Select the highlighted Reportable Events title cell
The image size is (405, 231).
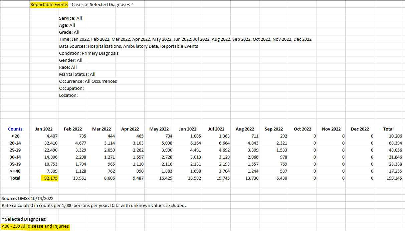pyautogui.click(x=49, y=4)
